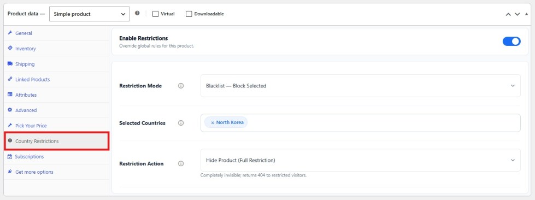This screenshot has width=535, height=200.
Task: Move Product data panel down
Action: point(518,14)
